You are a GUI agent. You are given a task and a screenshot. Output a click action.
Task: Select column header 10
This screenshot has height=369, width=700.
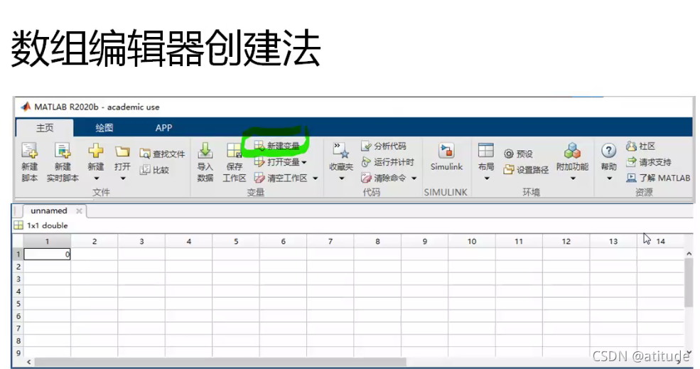(x=471, y=241)
